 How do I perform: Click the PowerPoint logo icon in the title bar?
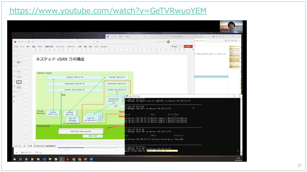click(15, 42)
